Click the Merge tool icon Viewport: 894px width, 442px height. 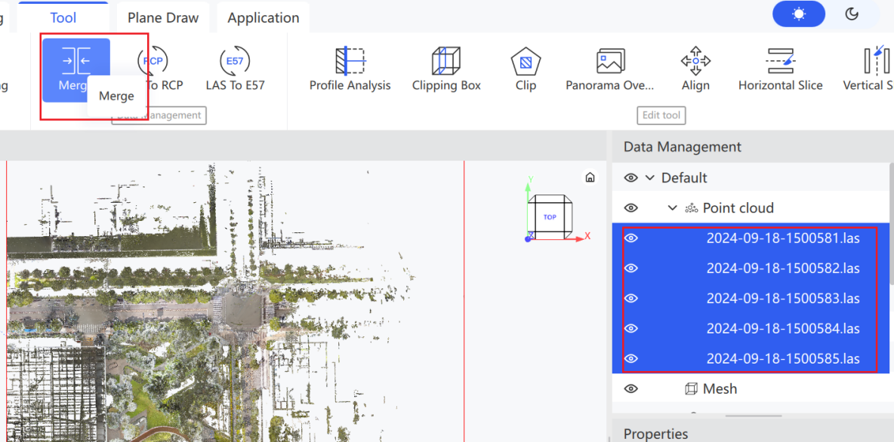(x=76, y=61)
